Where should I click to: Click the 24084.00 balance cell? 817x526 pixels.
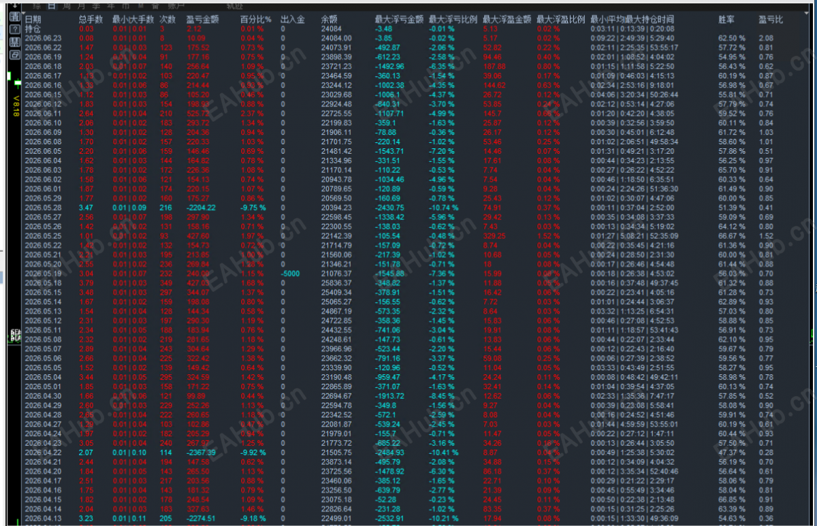[x=336, y=38]
